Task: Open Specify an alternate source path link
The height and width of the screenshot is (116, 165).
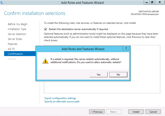Action: tap(62, 101)
